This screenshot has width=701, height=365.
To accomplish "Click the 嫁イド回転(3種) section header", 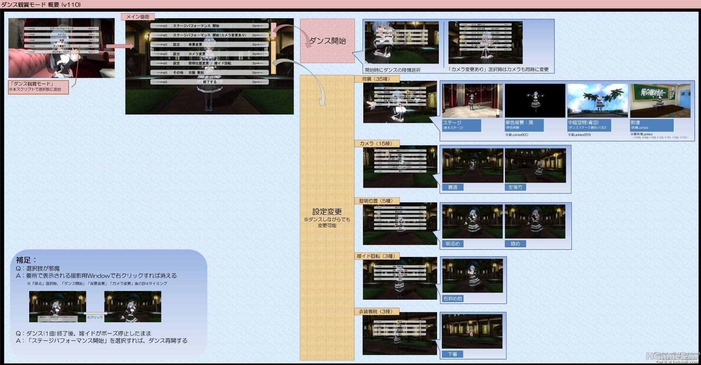I will (x=376, y=256).
